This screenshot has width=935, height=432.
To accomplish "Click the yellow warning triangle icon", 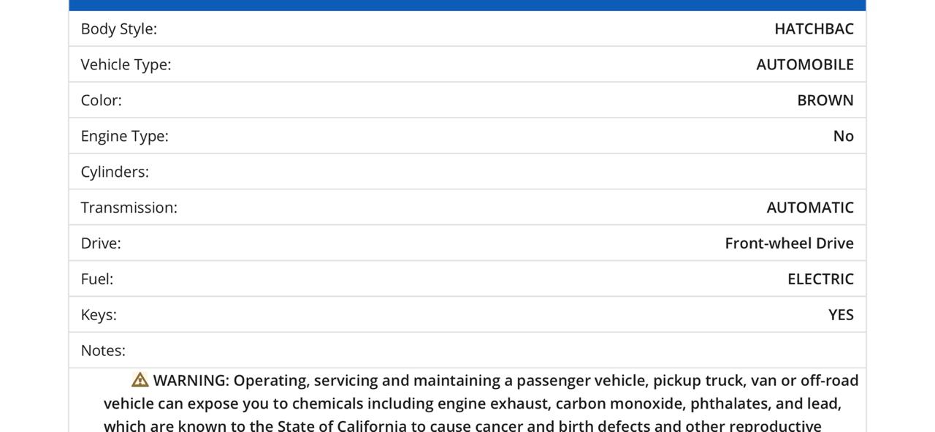I will [140, 380].
